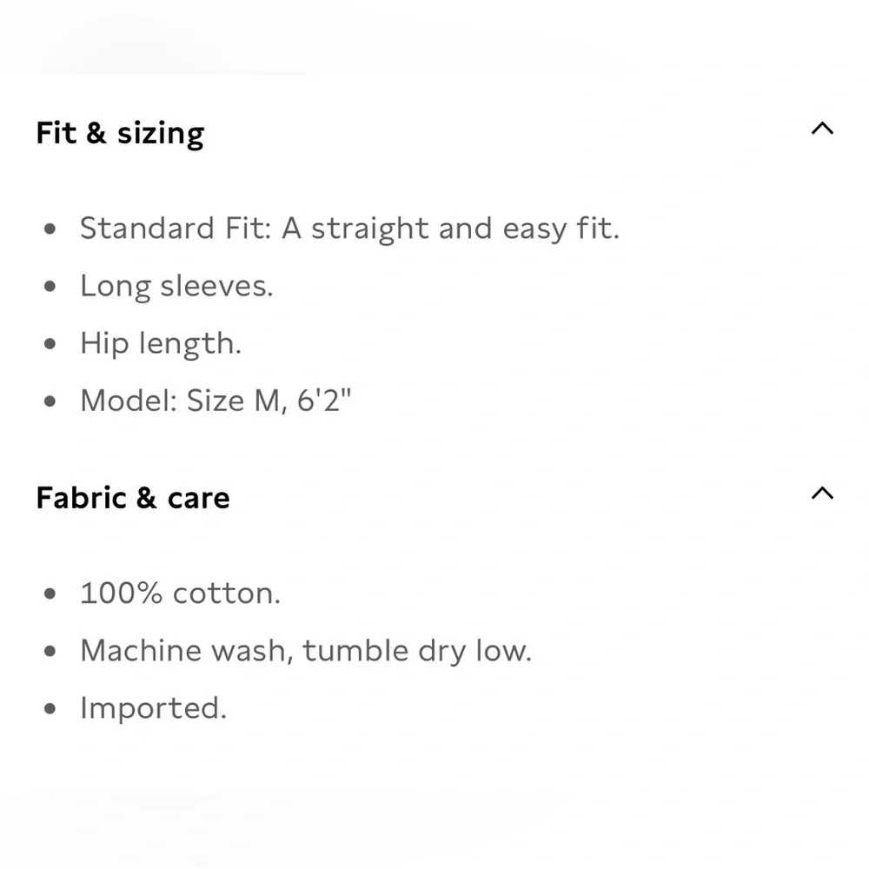Click the Model Size M, 6'2" line
The image size is (869, 869).
[216, 400]
